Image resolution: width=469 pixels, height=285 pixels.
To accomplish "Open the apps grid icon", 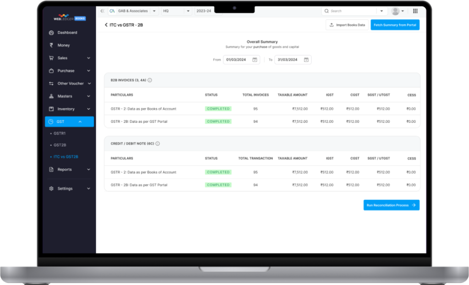I will coord(415,11).
